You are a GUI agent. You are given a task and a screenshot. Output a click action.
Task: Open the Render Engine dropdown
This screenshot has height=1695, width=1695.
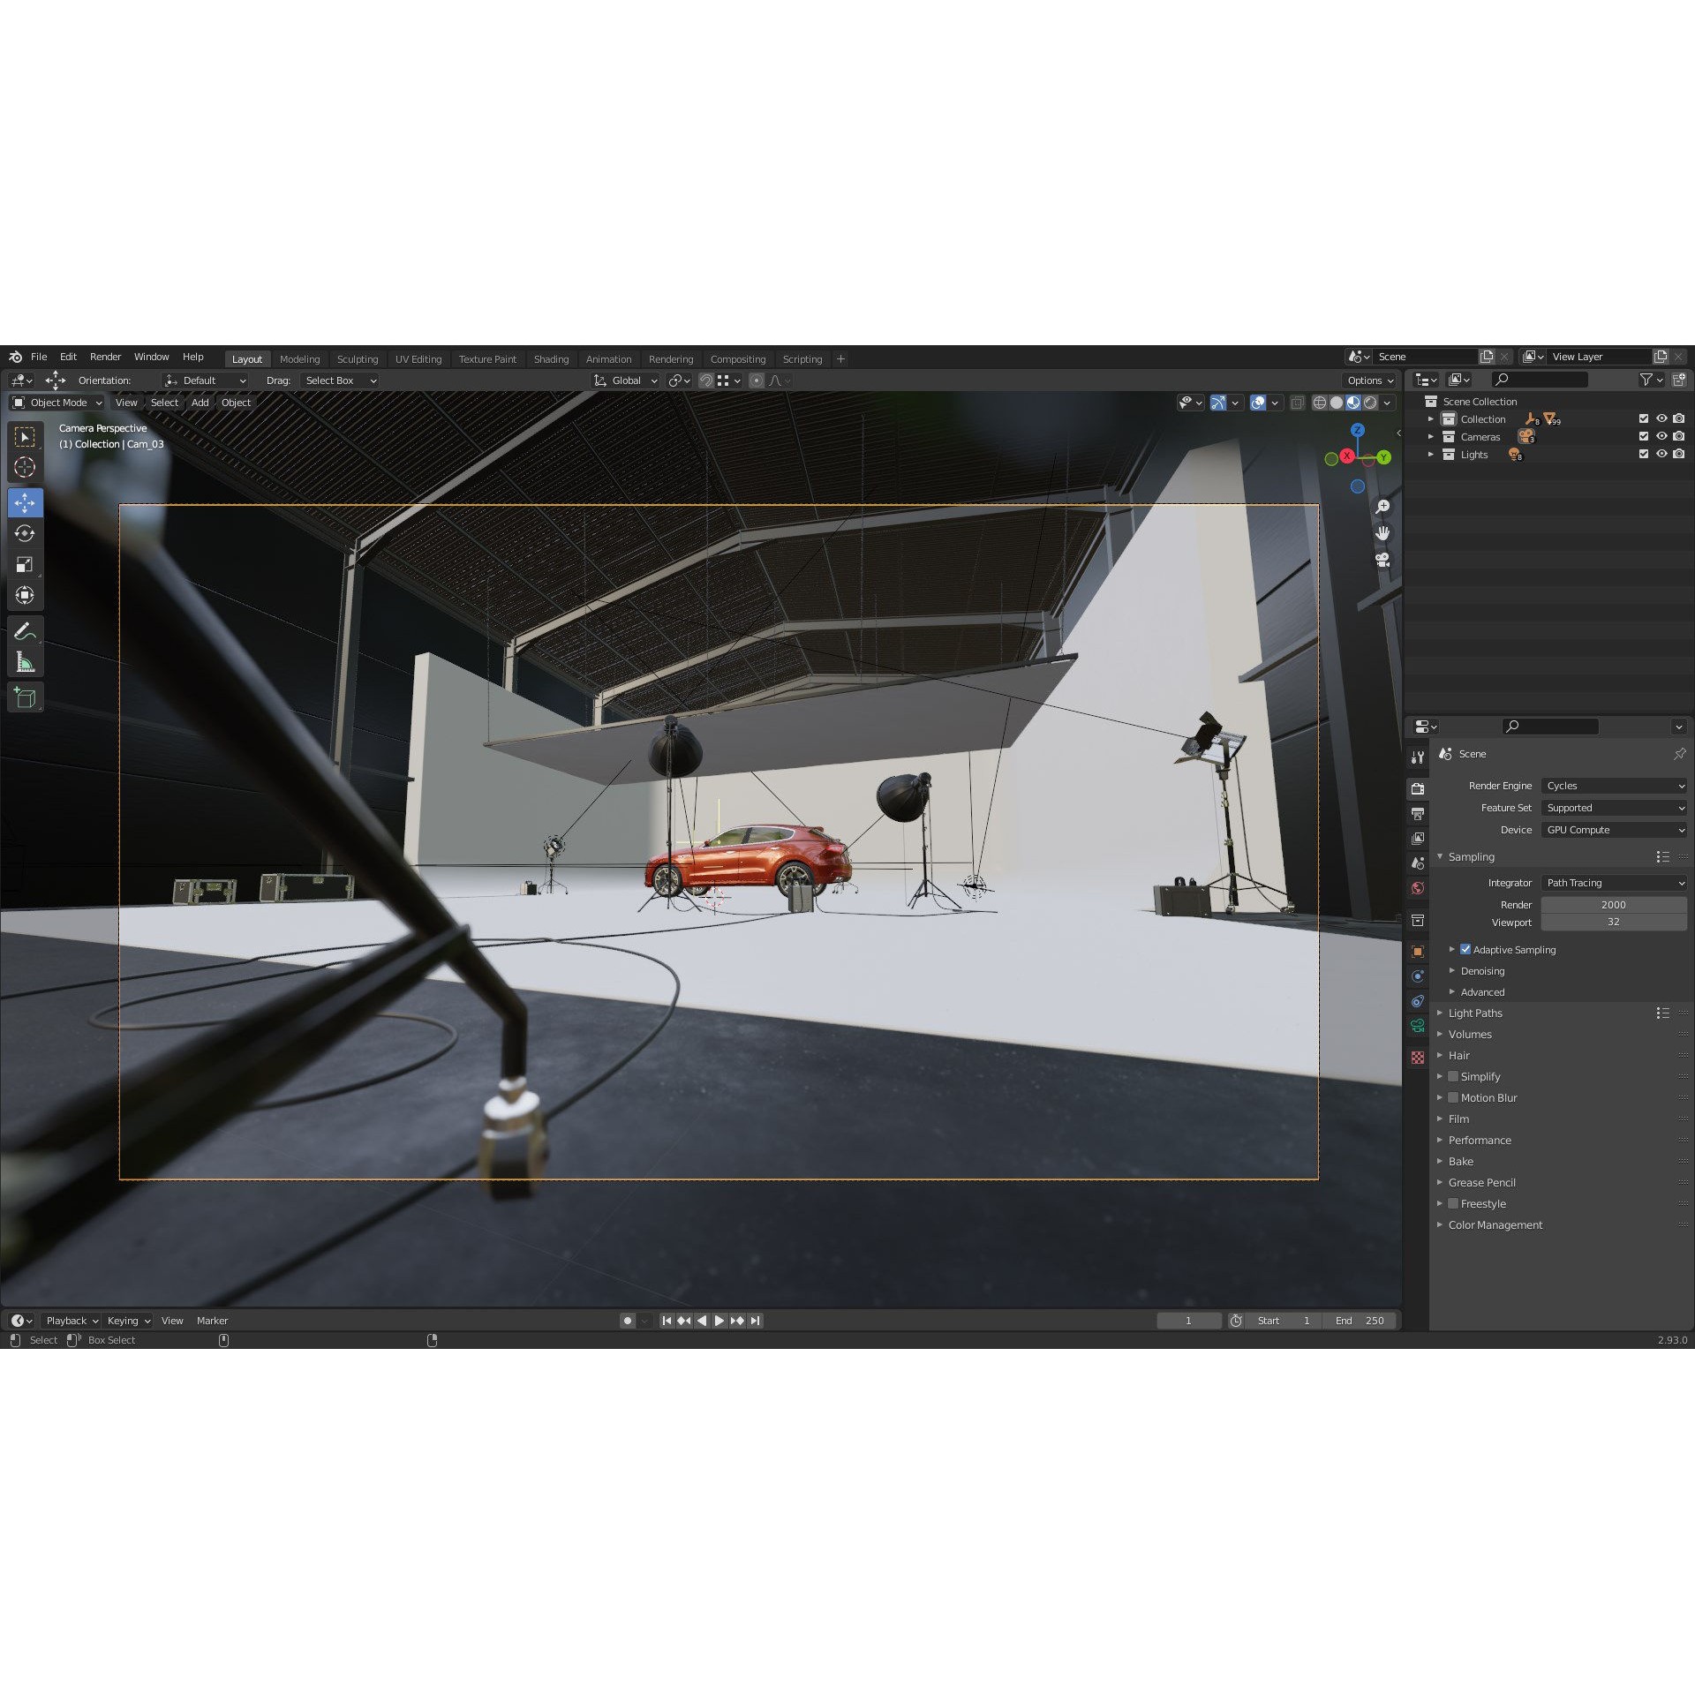pos(1614,785)
